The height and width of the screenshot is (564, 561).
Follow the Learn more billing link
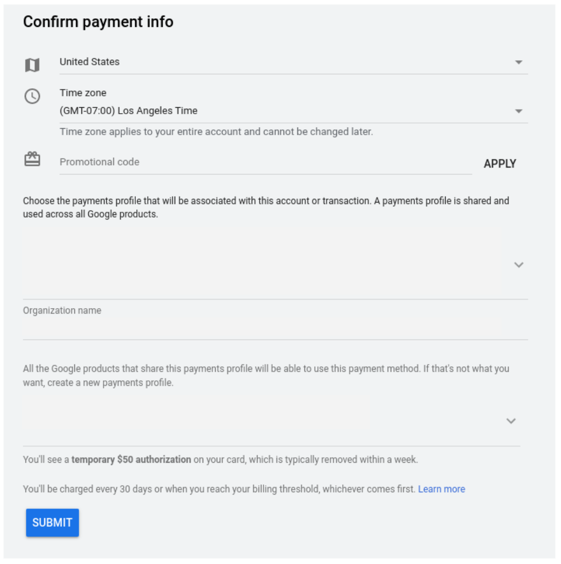[x=441, y=489]
